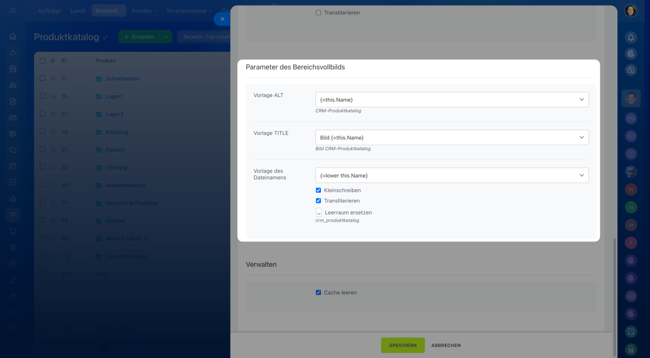
Task: Click the pin icon next to Produktkatalog
Action: tap(105, 38)
